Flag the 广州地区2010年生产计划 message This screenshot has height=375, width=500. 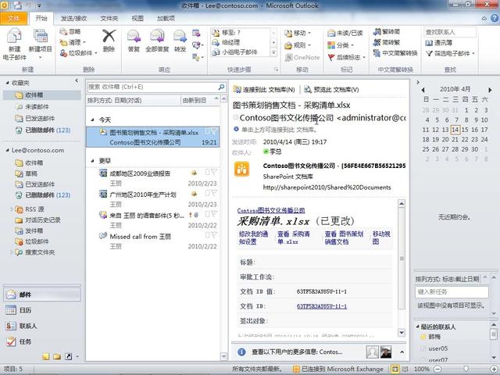point(213,193)
